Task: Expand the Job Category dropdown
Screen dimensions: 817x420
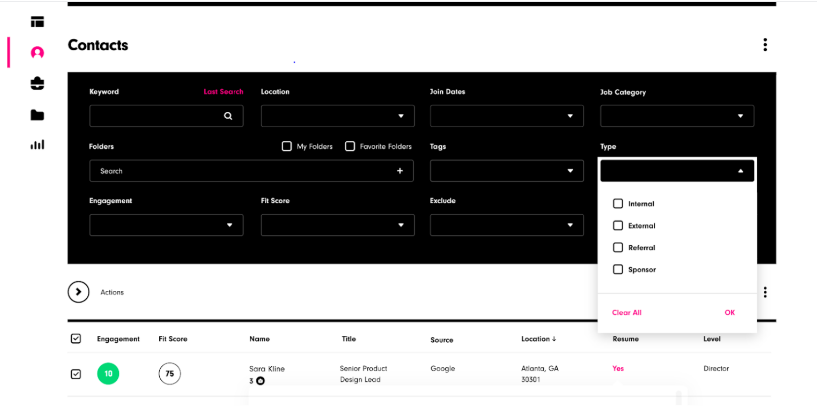Action: coord(676,116)
